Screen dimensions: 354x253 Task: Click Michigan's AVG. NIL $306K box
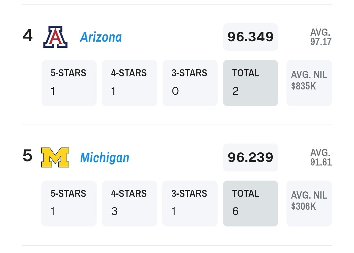(x=309, y=203)
